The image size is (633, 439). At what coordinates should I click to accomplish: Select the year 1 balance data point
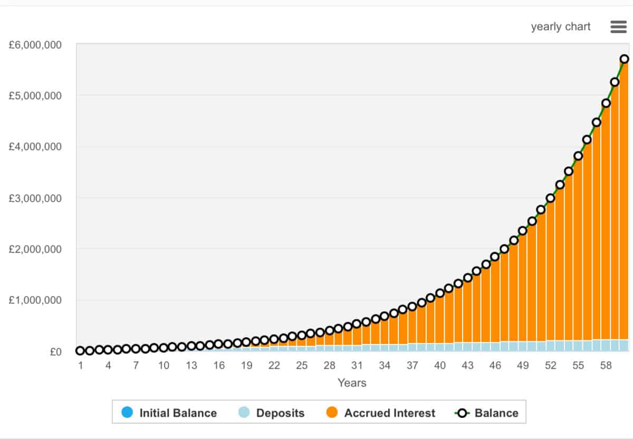(x=80, y=351)
